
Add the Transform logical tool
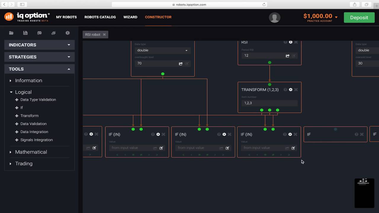29,116
